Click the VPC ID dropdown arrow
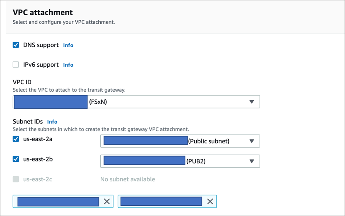345x216 pixels. point(252,102)
